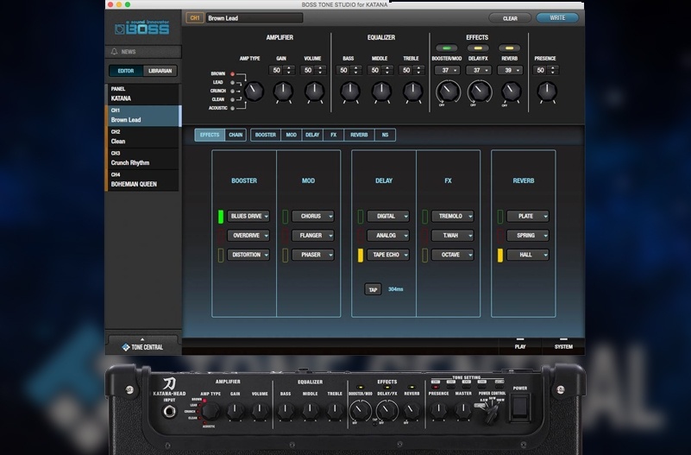Switch to the Mod tab

coord(292,135)
